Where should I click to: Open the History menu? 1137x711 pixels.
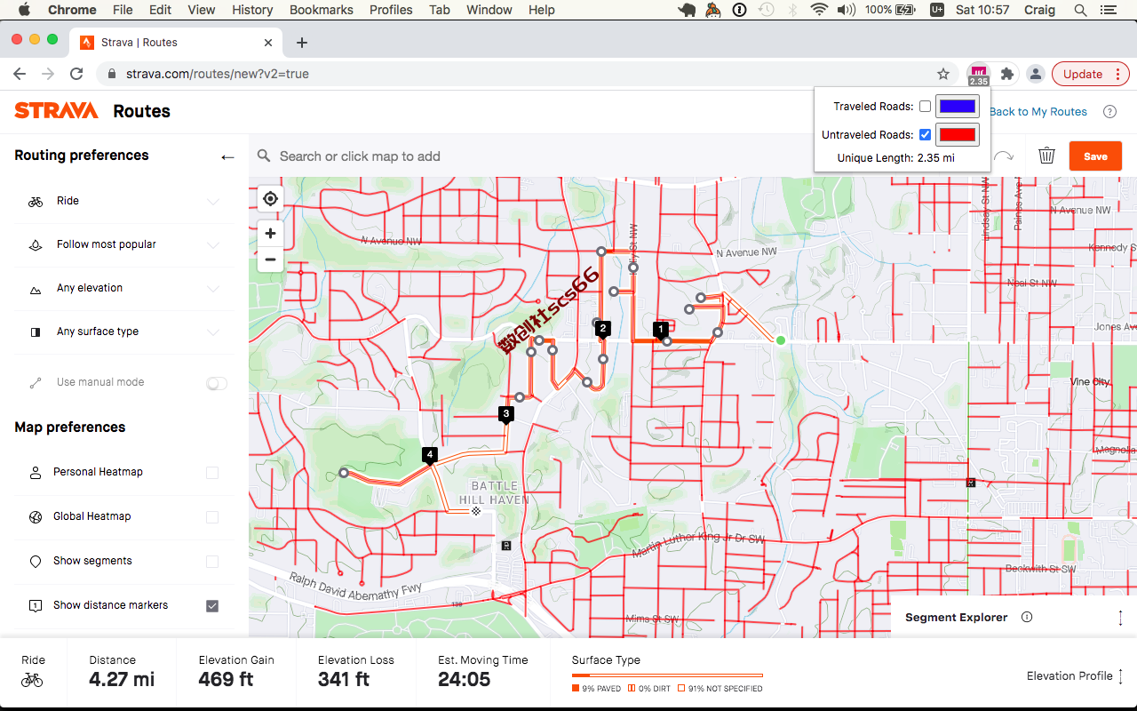click(252, 10)
